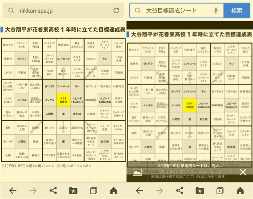Open the 大谷翔平の目標達成シートは caption link
This screenshot has width=253, height=199.
[x=190, y=166]
